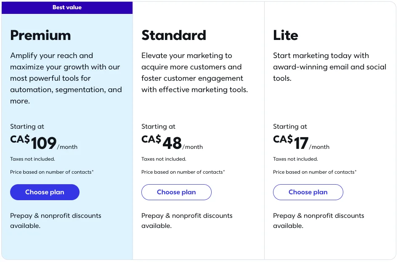
Task: Click the Lite plan description text
Action: pyautogui.click(x=329, y=67)
